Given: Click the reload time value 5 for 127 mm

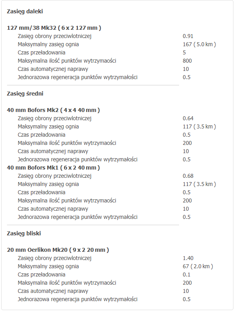Looking at the screenshot, I should tap(184, 52).
